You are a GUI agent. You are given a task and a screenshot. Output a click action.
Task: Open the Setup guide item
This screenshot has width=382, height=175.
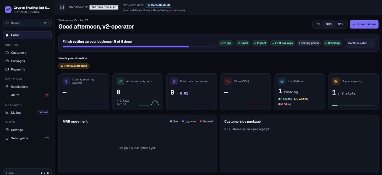tap(27, 138)
